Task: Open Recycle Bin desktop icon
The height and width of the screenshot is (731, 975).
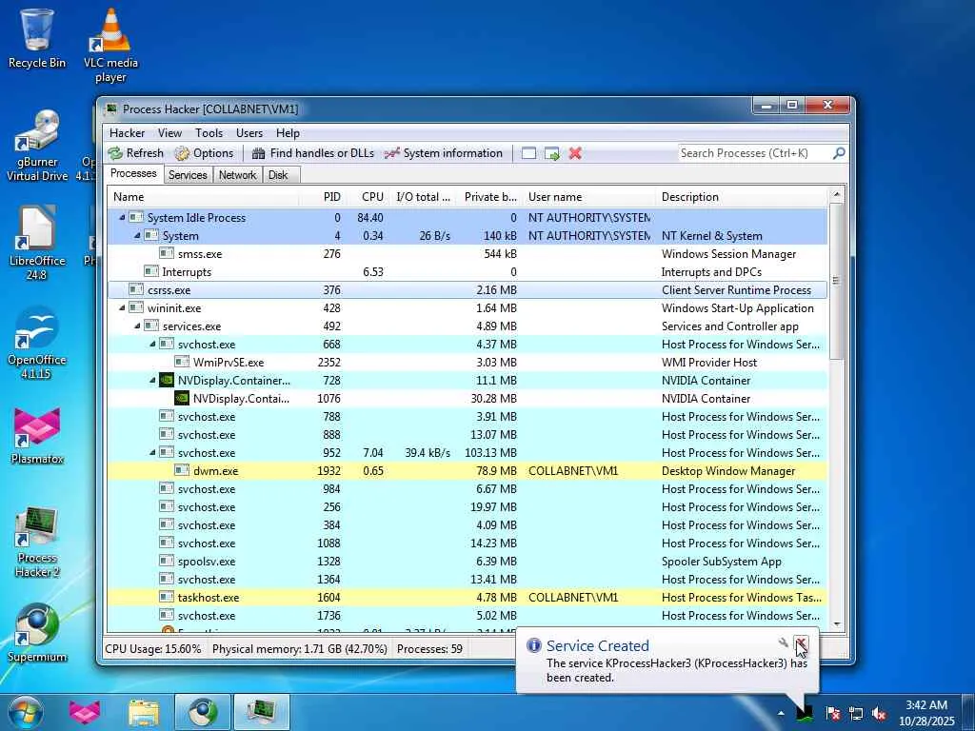Action: pos(37,38)
